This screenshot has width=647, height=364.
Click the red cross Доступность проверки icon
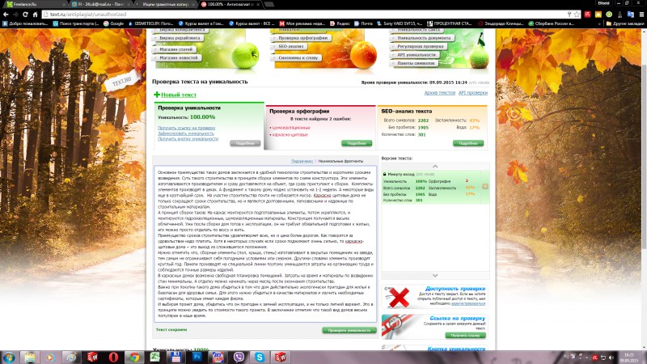coord(399,297)
